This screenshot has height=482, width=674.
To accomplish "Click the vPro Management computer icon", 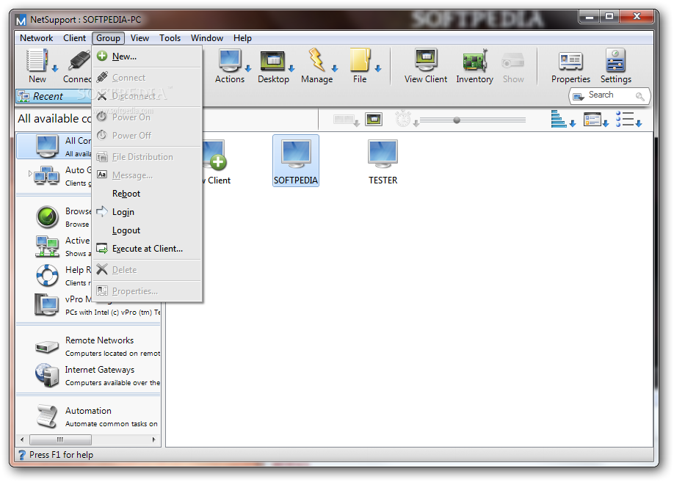I will (46, 304).
